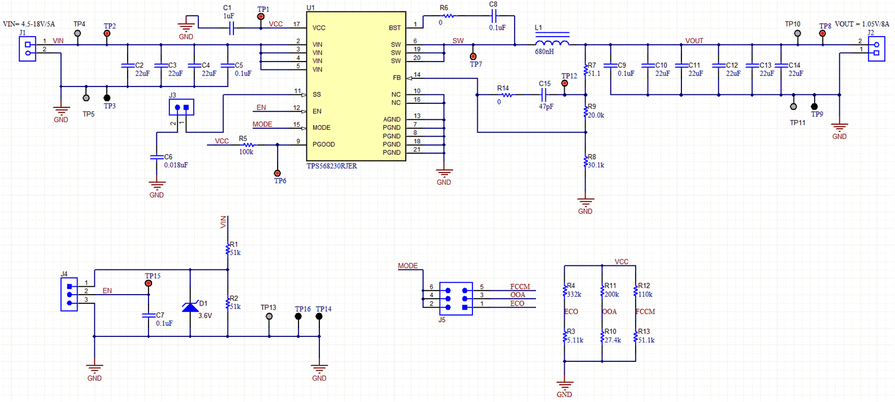The width and height of the screenshot is (895, 402).
Task: Click the TP15 test point on EN
Action: click(x=148, y=283)
